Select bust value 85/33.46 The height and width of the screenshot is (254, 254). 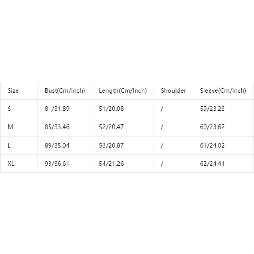click(57, 127)
